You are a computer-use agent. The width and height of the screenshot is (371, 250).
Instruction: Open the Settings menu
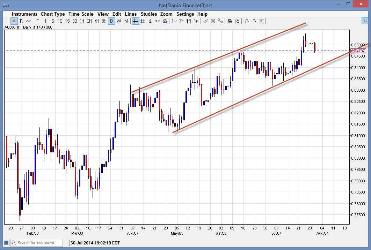(185, 14)
